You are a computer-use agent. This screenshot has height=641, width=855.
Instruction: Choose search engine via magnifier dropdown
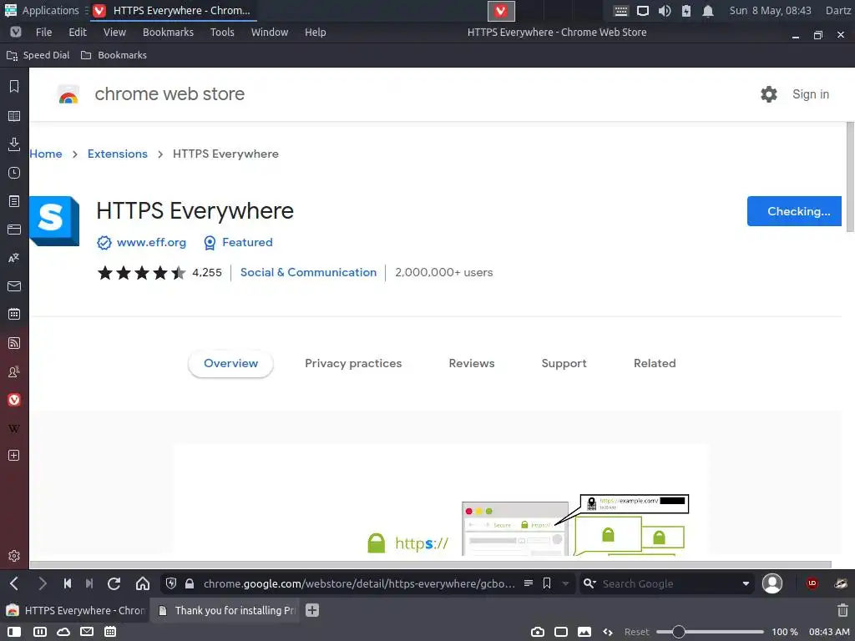[589, 583]
